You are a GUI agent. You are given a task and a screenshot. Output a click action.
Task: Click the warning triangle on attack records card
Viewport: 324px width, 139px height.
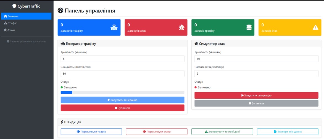click(x=315, y=27)
